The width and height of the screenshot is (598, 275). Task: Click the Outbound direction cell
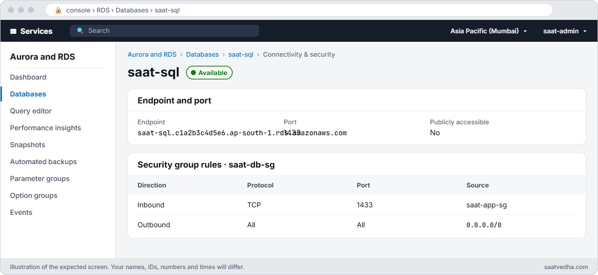point(154,225)
